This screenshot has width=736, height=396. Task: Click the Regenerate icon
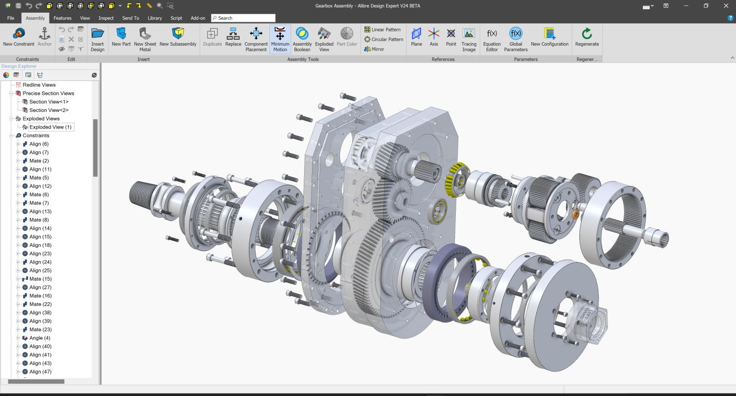point(587,37)
